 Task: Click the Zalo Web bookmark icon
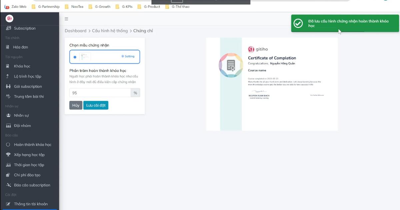point(7,7)
